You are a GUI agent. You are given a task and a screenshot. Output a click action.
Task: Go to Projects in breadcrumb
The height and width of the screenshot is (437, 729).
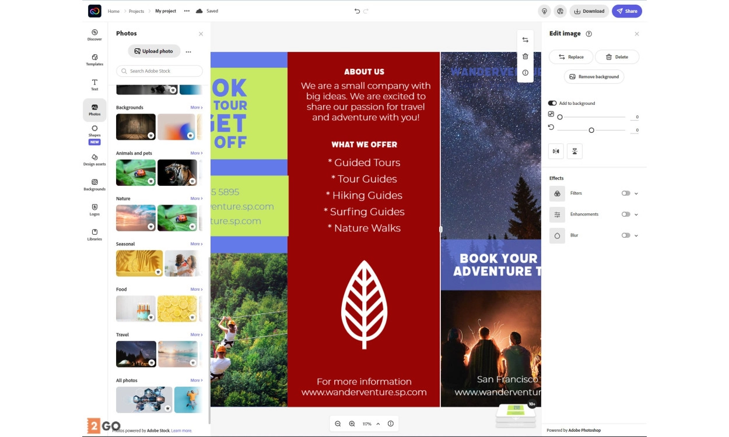136,11
